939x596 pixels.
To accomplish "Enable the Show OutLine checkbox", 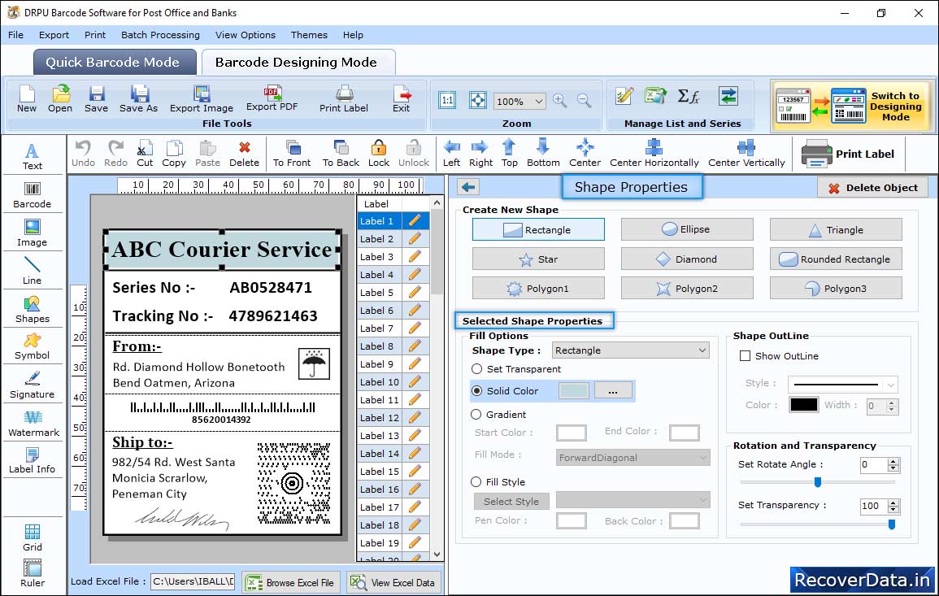I will click(x=745, y=356).
